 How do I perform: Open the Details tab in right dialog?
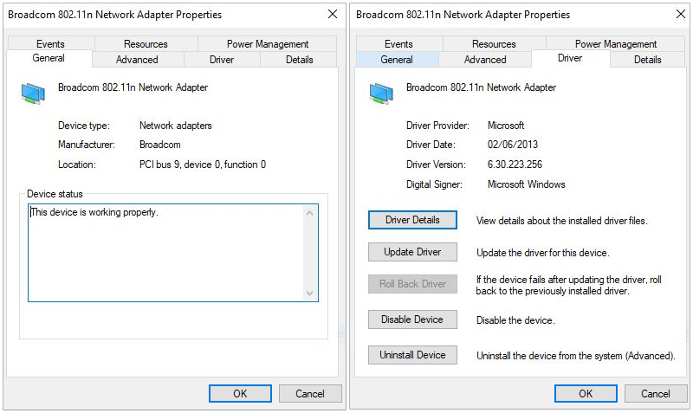pyautogui.click(x=648, y=60)
